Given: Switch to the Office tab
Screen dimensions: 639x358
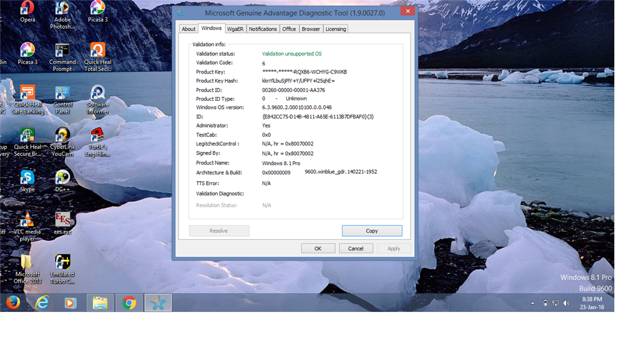Looking at the screenshot, I should click(289, 29).
